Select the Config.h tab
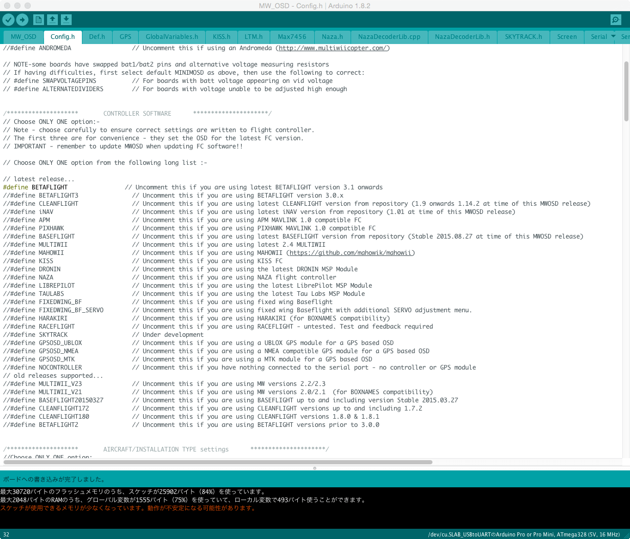Screen dimensions: 630x539 pos(62,37)
